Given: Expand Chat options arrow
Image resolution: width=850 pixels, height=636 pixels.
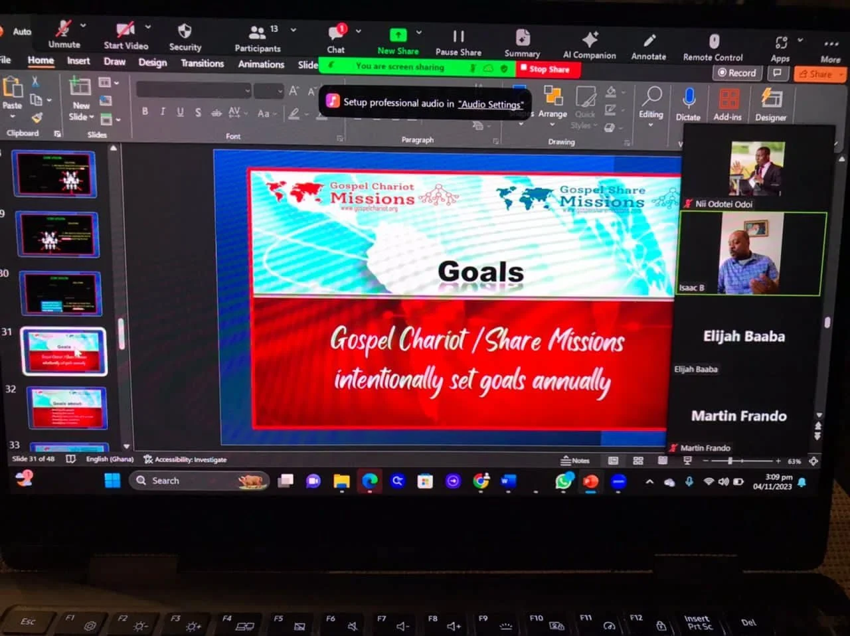Looking at the screenshot, I should [358, 31].
